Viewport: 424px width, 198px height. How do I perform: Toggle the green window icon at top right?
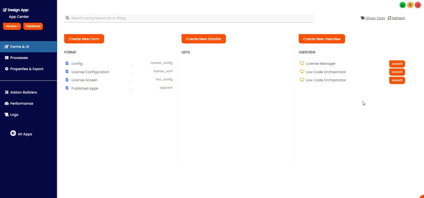point(402,5)
